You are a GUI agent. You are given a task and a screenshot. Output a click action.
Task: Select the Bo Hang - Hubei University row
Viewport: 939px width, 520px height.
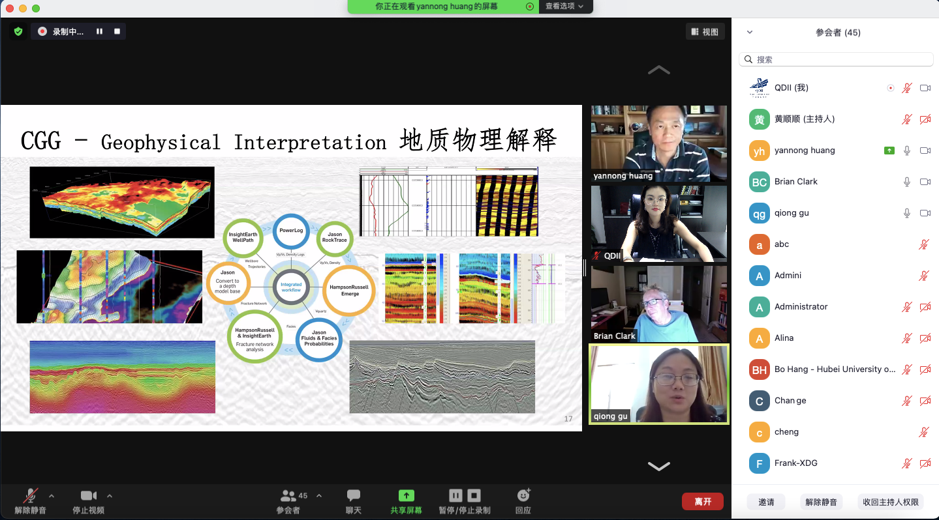pyautogui.click(x=835, y=369)
